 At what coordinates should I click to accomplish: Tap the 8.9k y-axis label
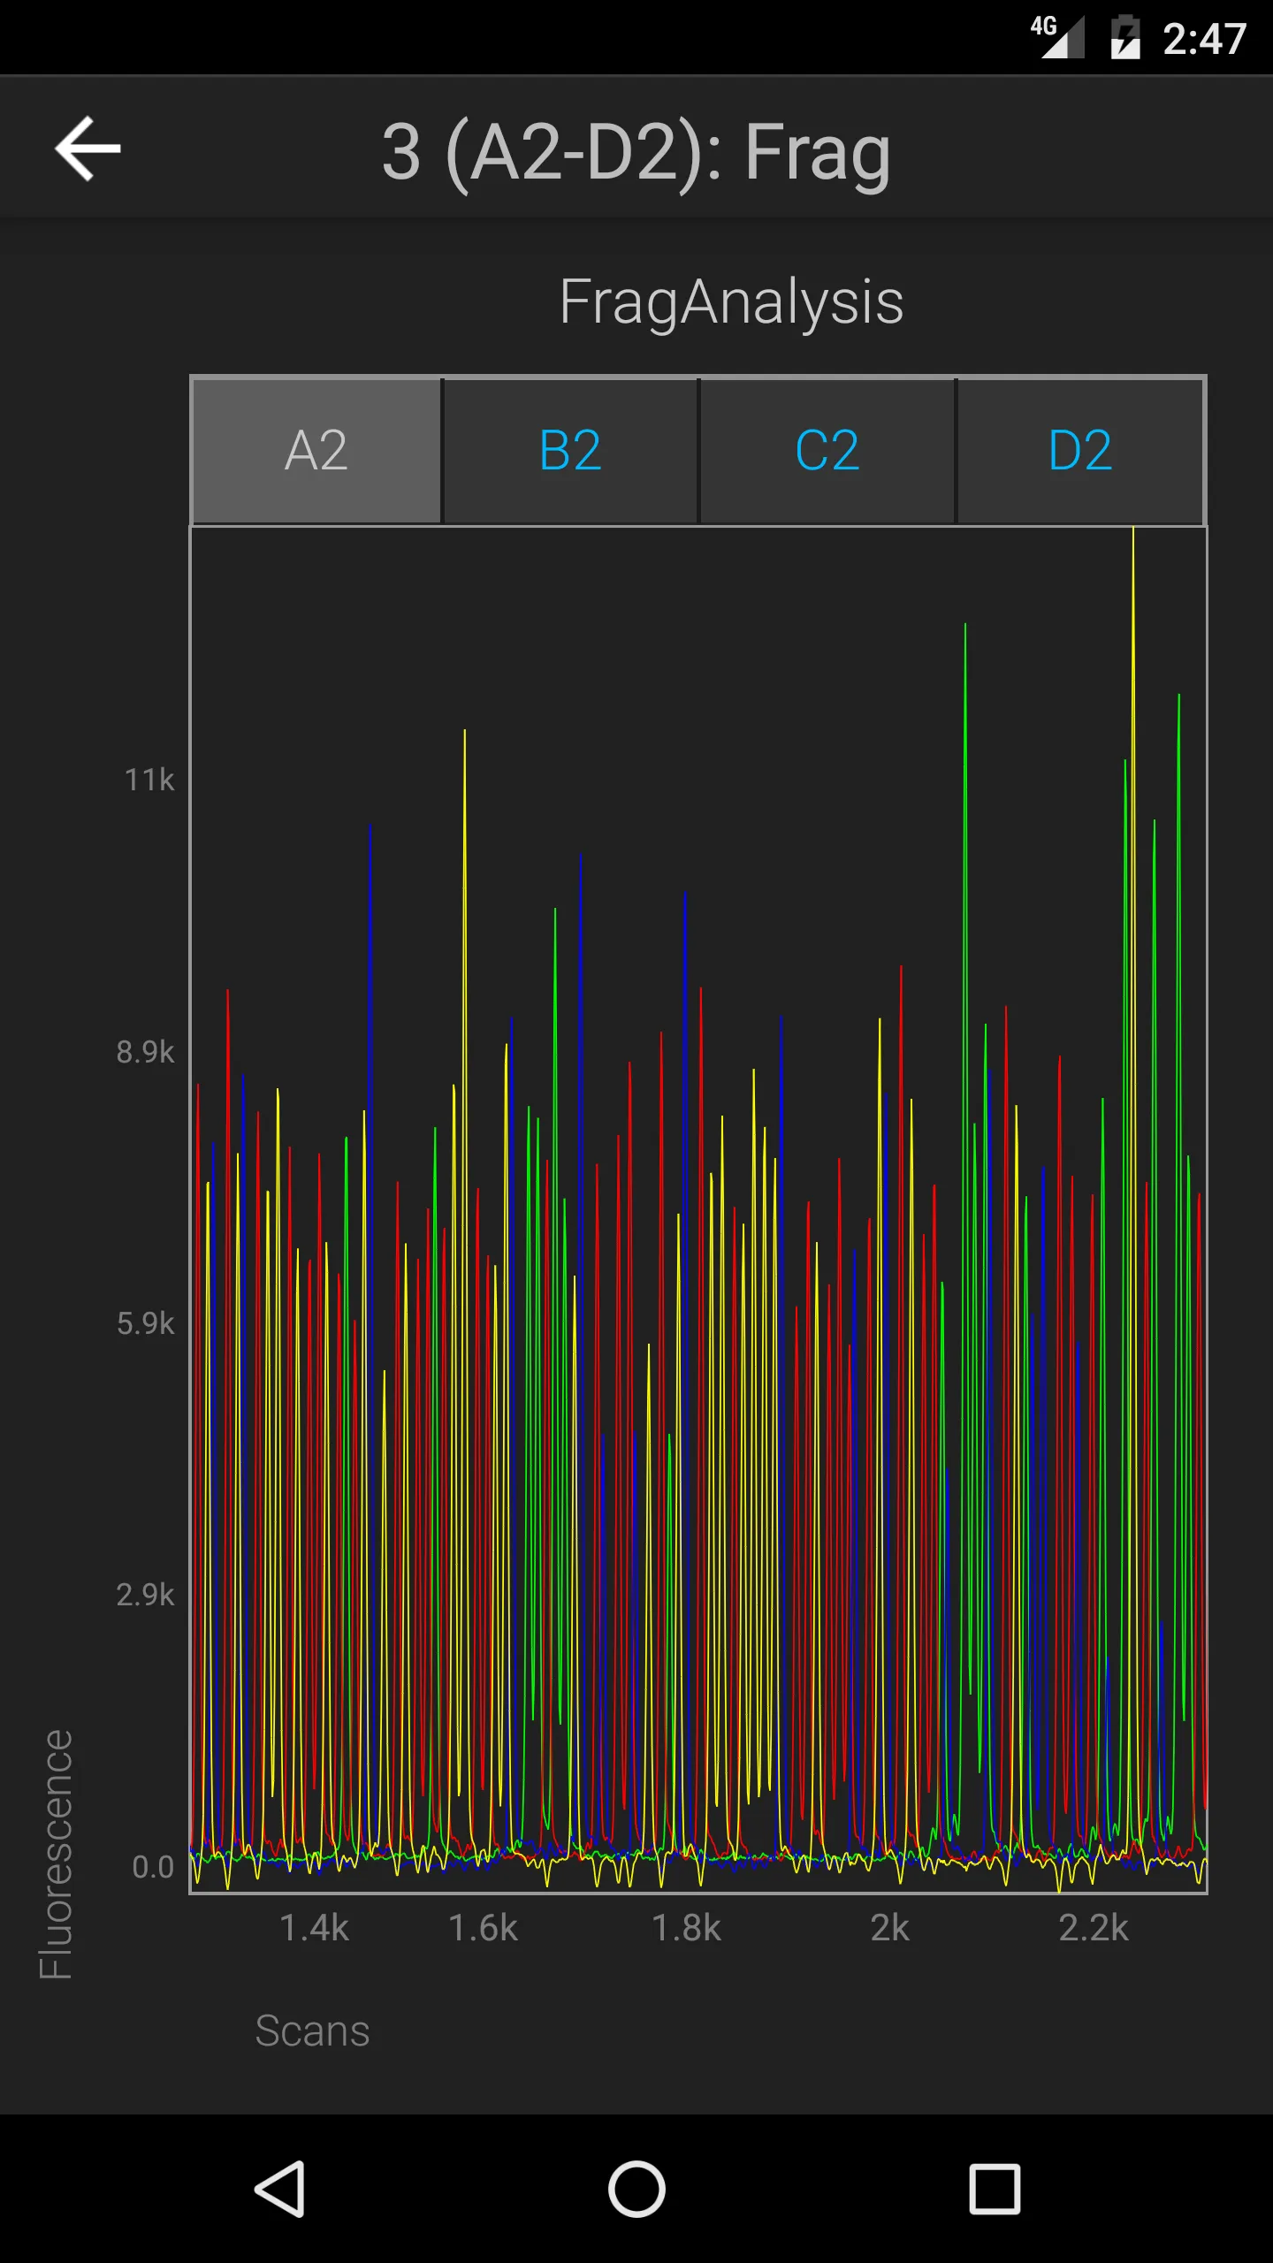(146, 1052)
